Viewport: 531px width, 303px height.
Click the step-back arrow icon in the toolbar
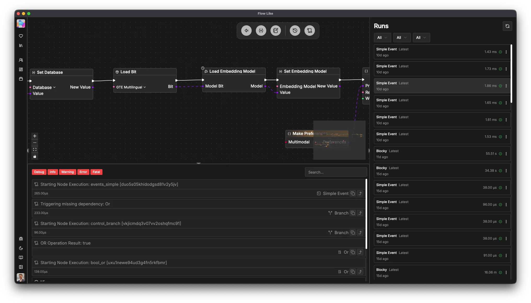tap(246, 31)
